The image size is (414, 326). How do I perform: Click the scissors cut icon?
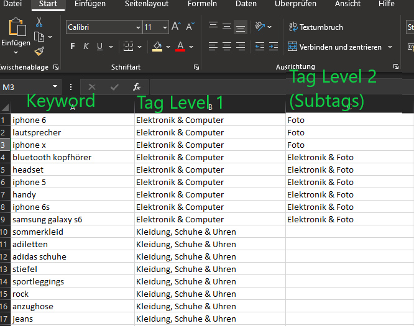coord(39,22)
